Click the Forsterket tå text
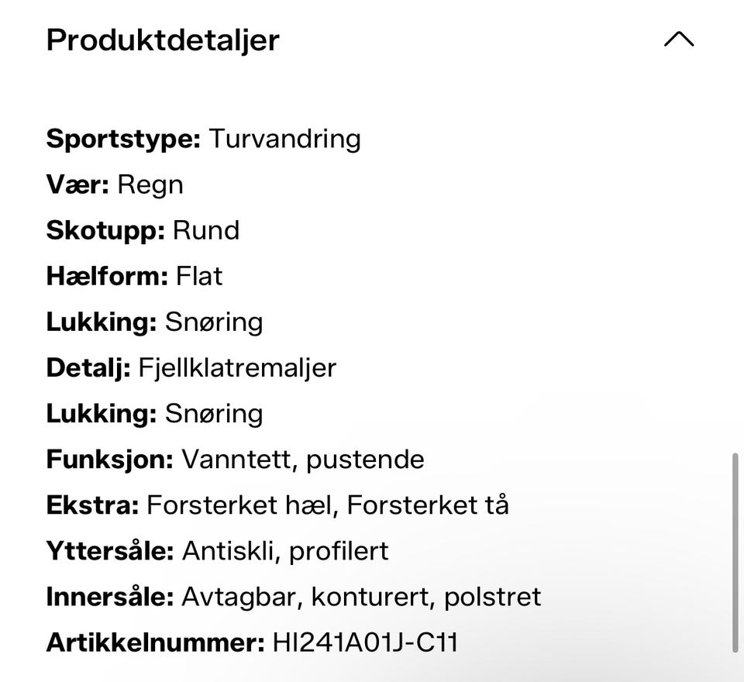This screenshot has width=744, height=682. [x=428, y=505]
